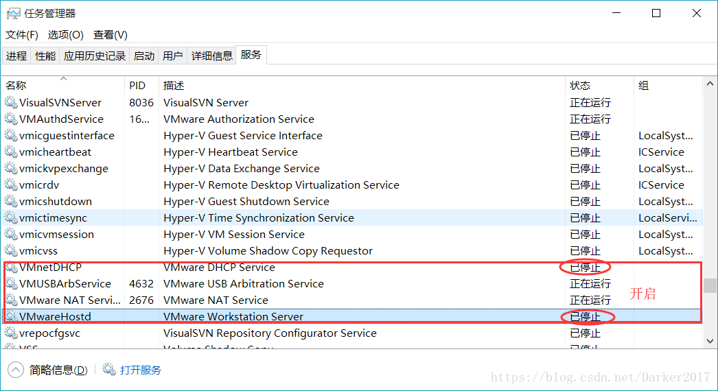Click the 简略信息(D) label
Screen dimensions: 718x391
pyautogui.click(x=58, y=370)
